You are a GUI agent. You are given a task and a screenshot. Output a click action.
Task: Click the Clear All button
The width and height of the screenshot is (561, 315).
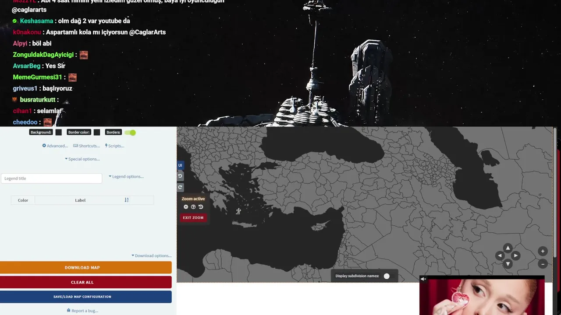[x=86, y=282]
